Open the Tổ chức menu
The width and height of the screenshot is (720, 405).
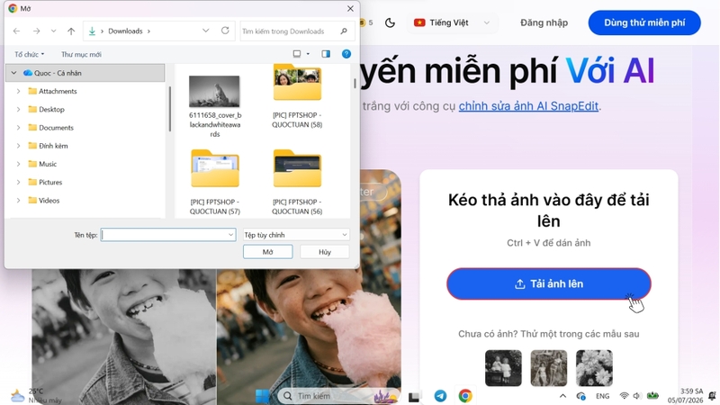click(x=30, y=54)
